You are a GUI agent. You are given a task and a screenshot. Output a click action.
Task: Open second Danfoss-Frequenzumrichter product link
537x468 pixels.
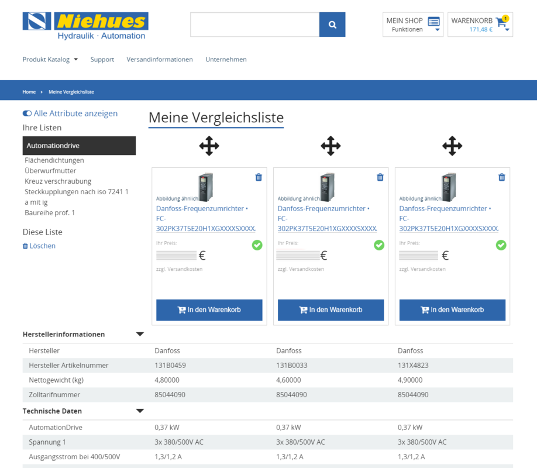[328, 219]
